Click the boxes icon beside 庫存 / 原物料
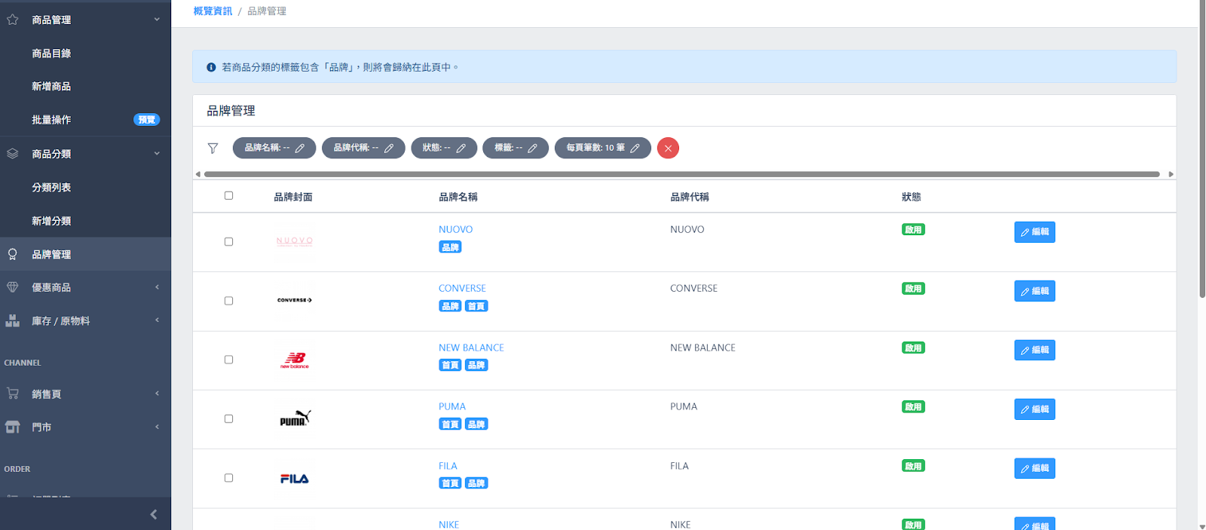This screenshot has height=530, width=1206. (13, 320)
